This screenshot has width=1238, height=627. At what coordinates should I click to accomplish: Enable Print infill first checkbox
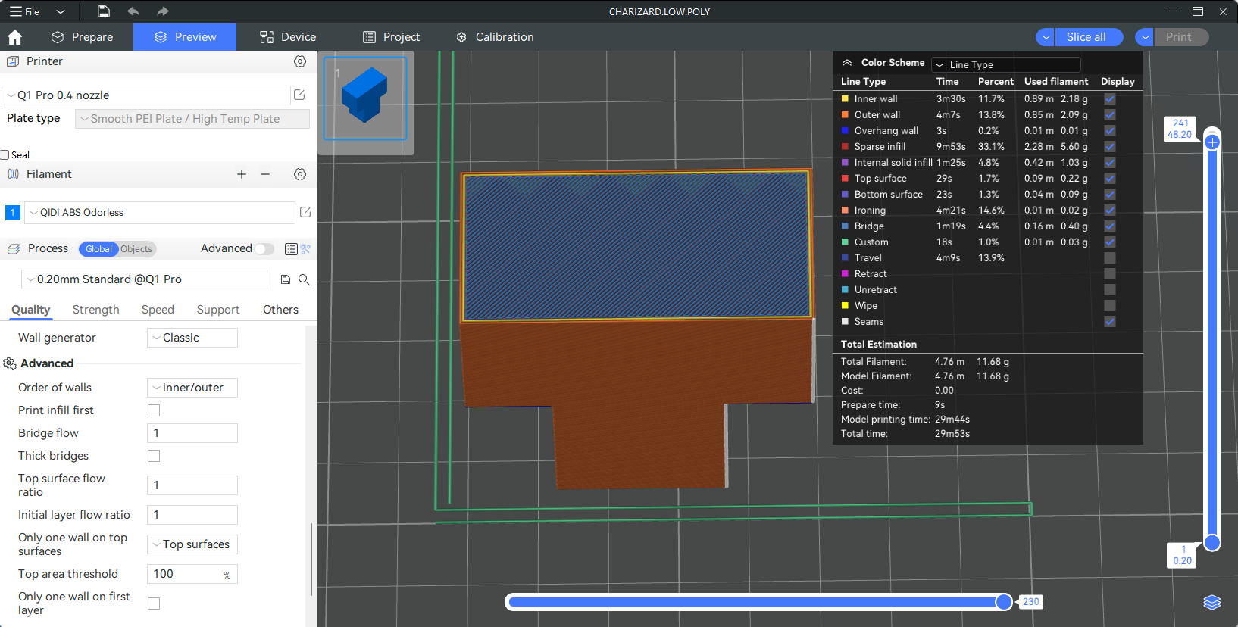point(154,410)
